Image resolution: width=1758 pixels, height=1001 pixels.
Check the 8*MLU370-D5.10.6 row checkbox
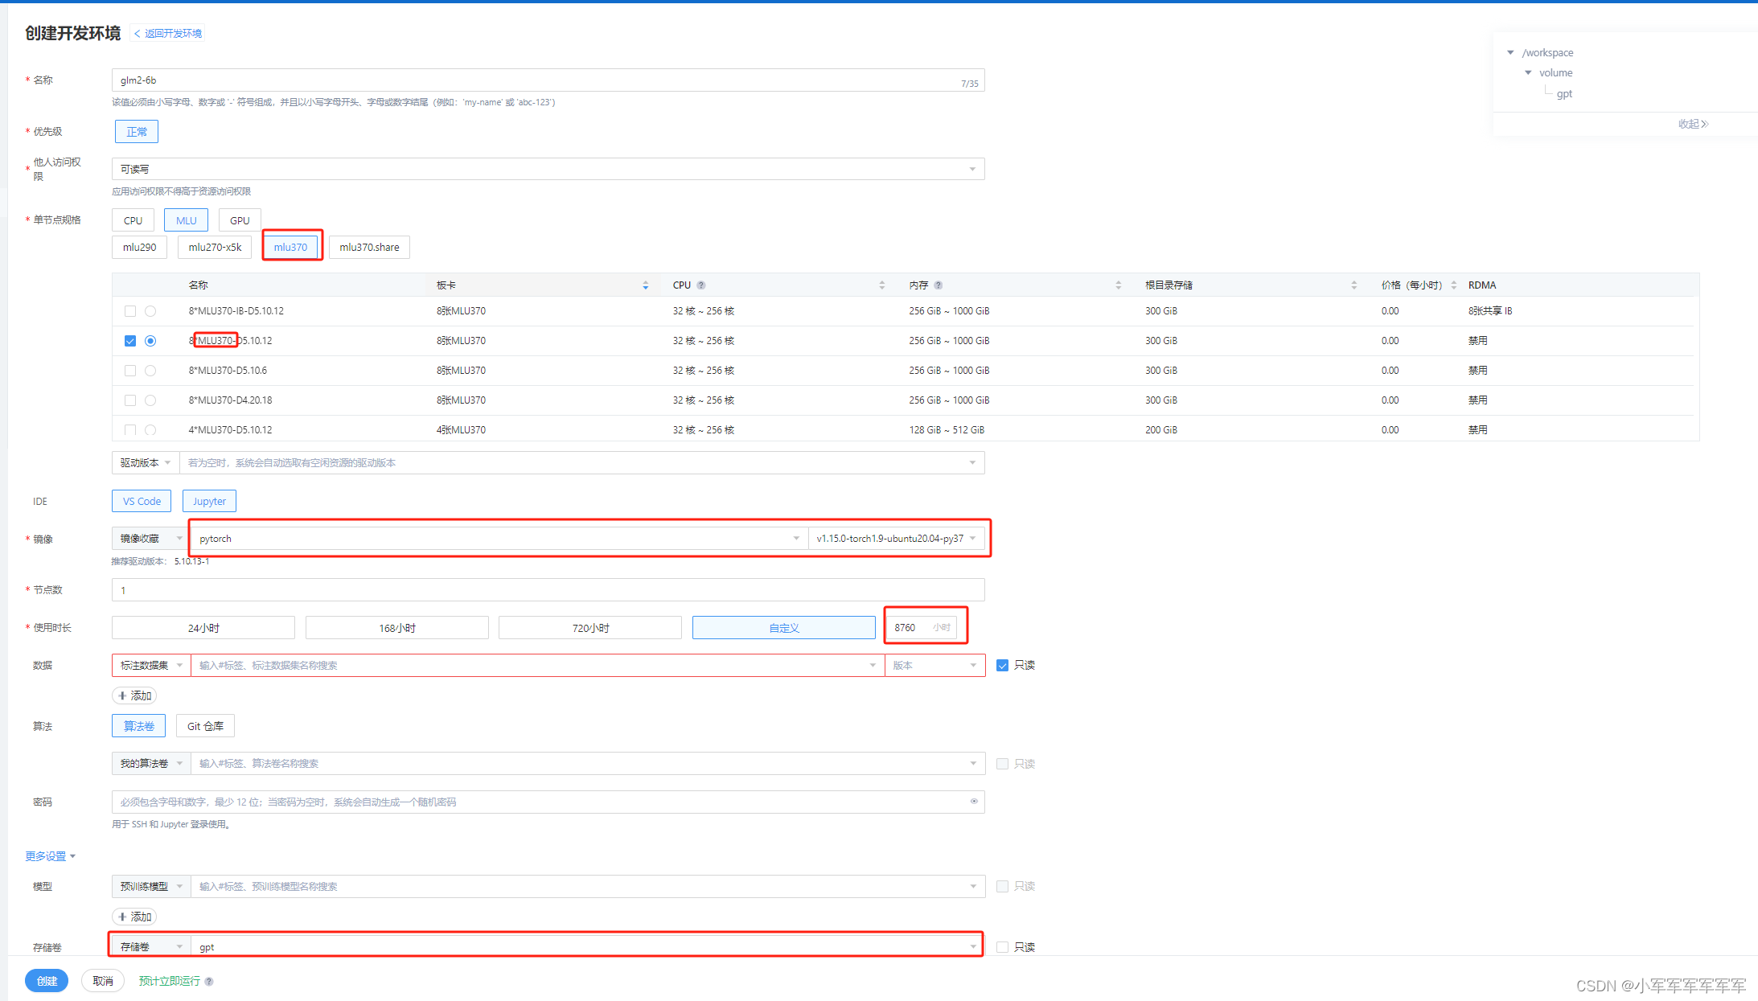(x=130, y=371)
